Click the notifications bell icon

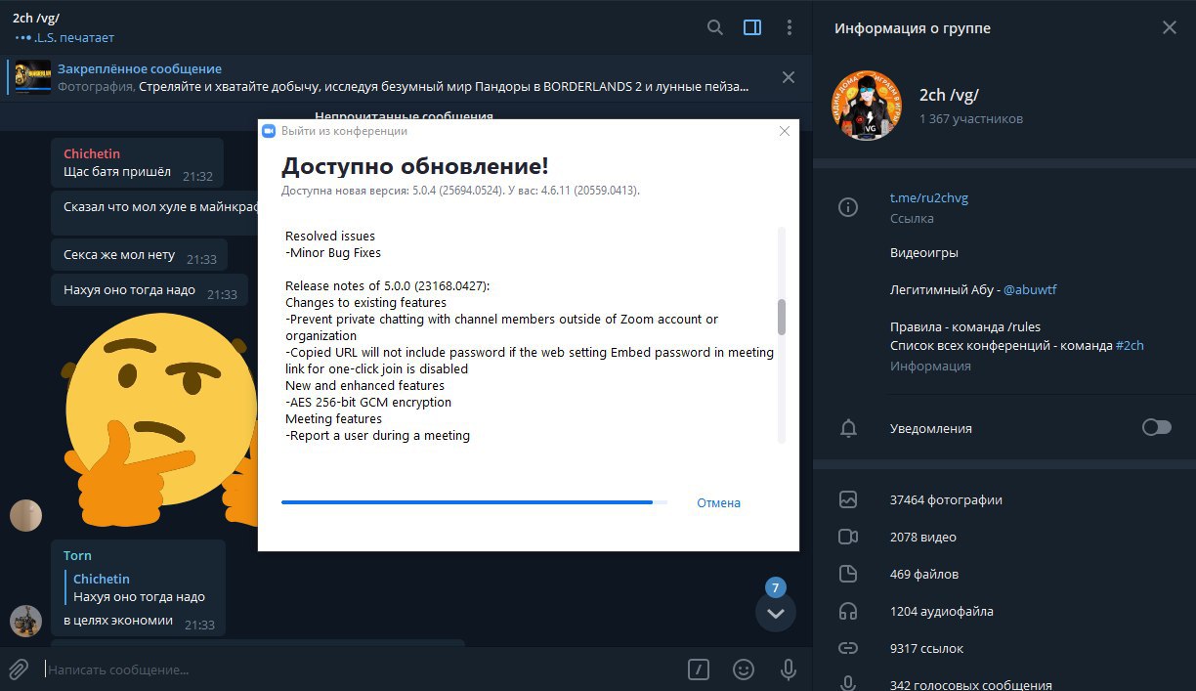coord(848,428)
